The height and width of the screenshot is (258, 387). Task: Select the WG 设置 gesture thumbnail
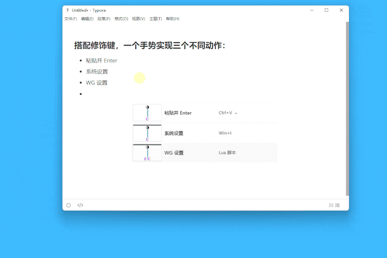coord(147,153)
